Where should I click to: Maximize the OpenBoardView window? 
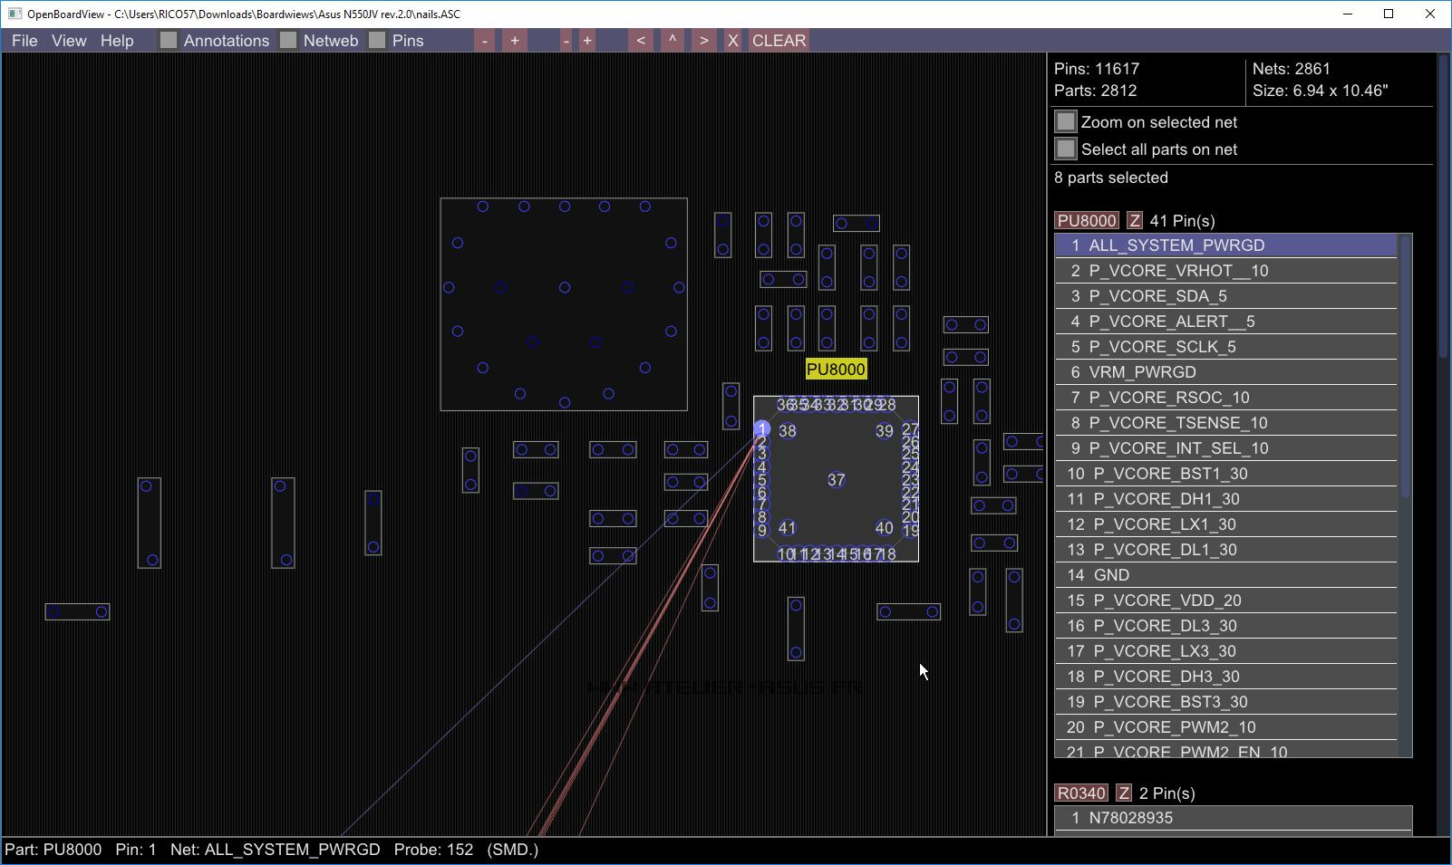pos(1389,14)
